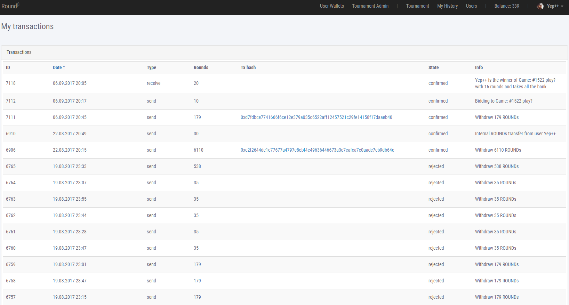Navigate to My History
Image resolution: width=569 pixels, height=305 pixels.
447,6
